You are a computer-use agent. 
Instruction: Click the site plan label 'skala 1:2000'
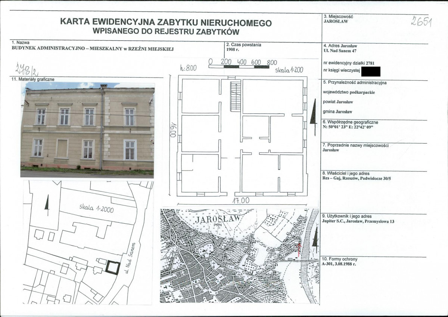[x=96, y=208]
